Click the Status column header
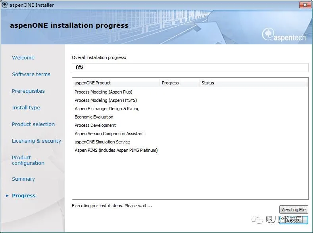Image resolution: width=313 pixels, height=233 pixels. 253,83
